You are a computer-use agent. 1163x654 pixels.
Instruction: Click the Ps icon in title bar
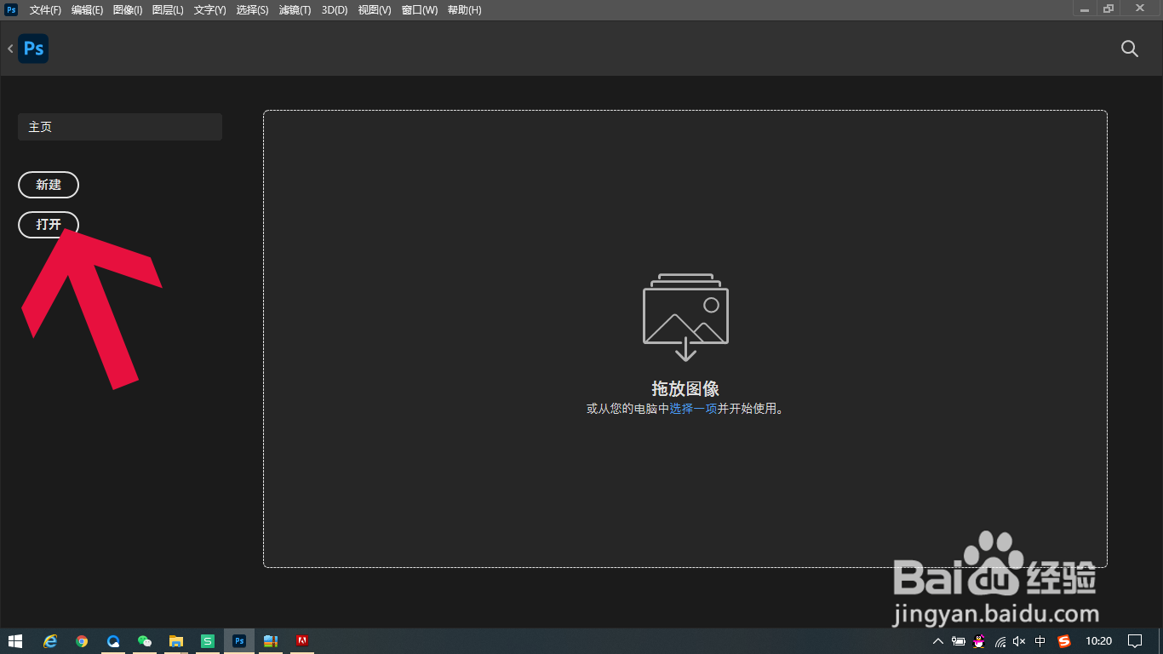coord(11,9)
